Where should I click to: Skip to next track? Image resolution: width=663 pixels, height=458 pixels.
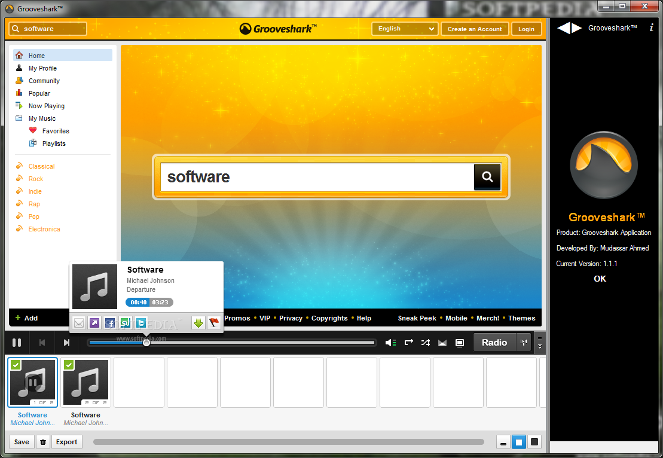66,343
